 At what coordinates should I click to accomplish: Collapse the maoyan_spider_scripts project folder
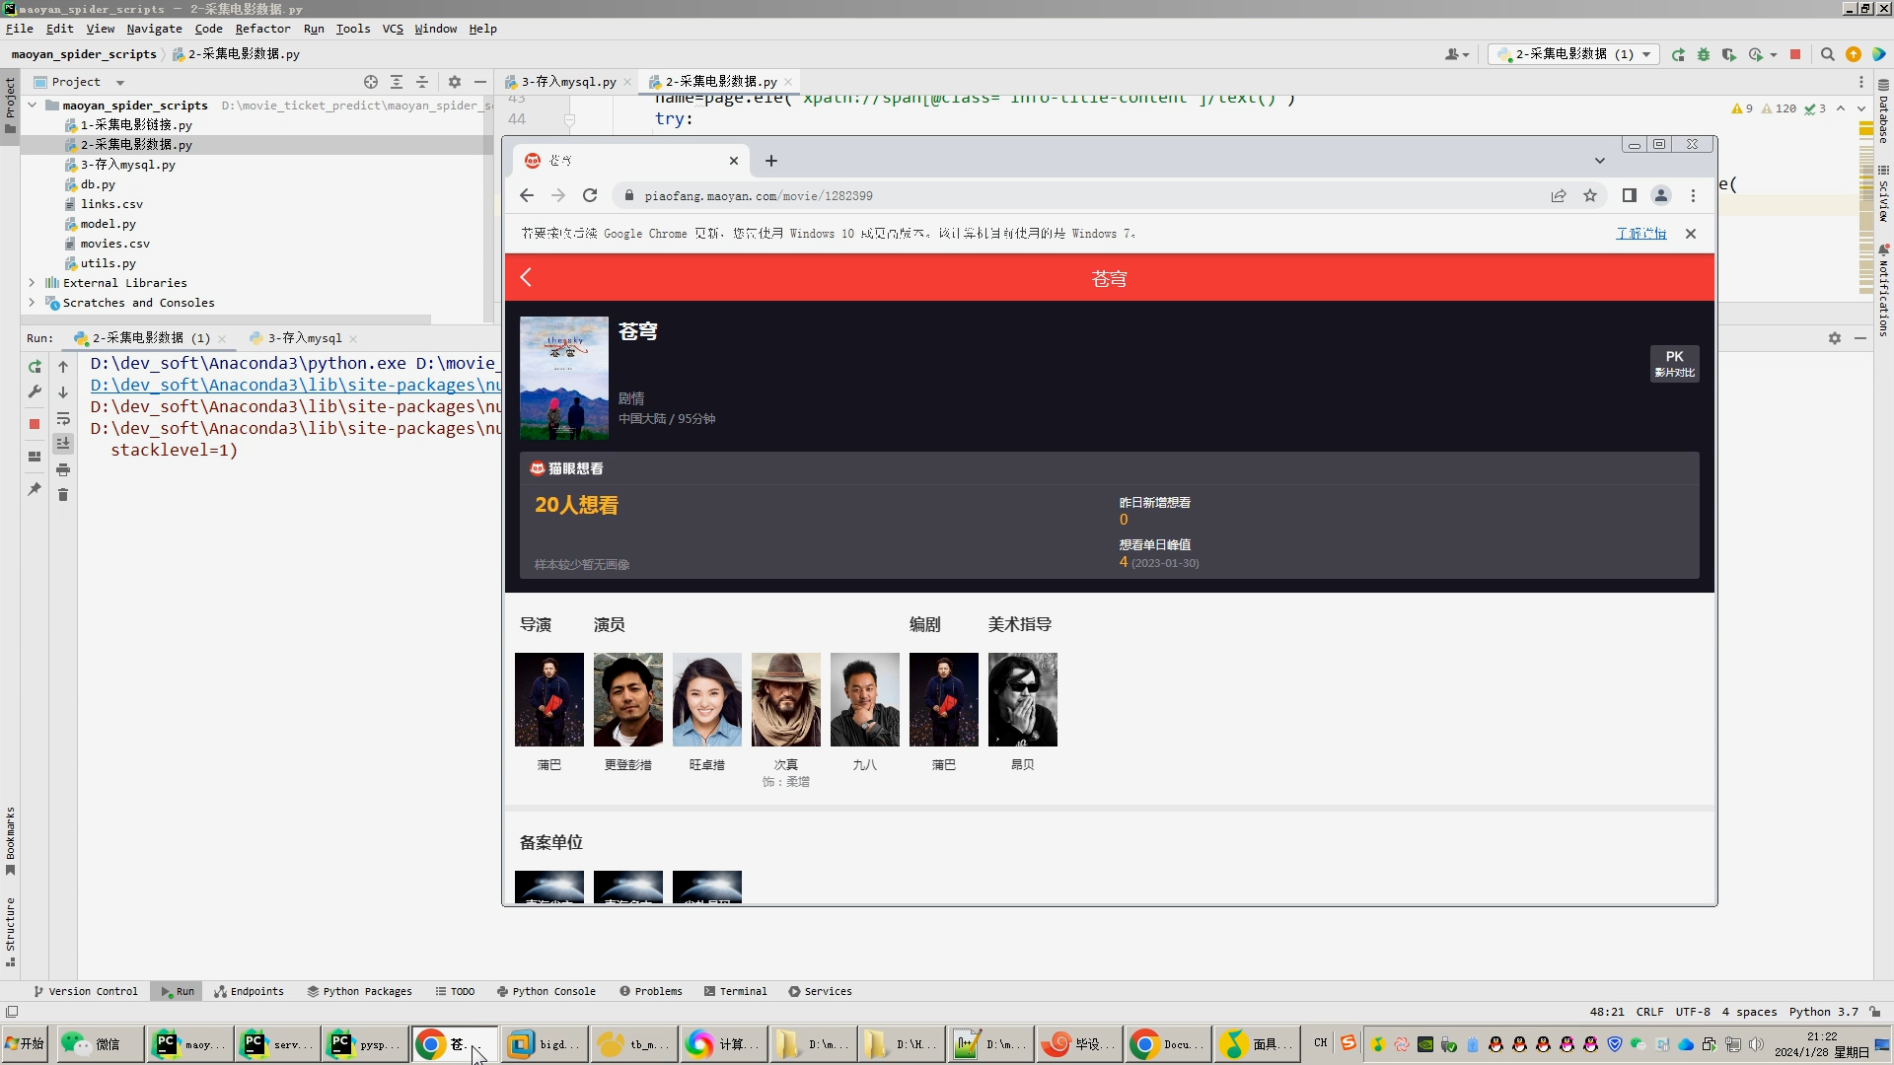(x=32, y=106)
